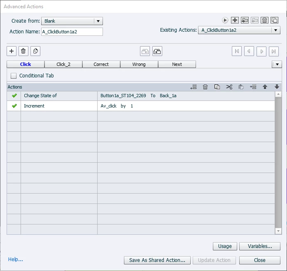Click the Move decision right icon
Viewport: 287px width, 271px height.
(x=157, y=51)
